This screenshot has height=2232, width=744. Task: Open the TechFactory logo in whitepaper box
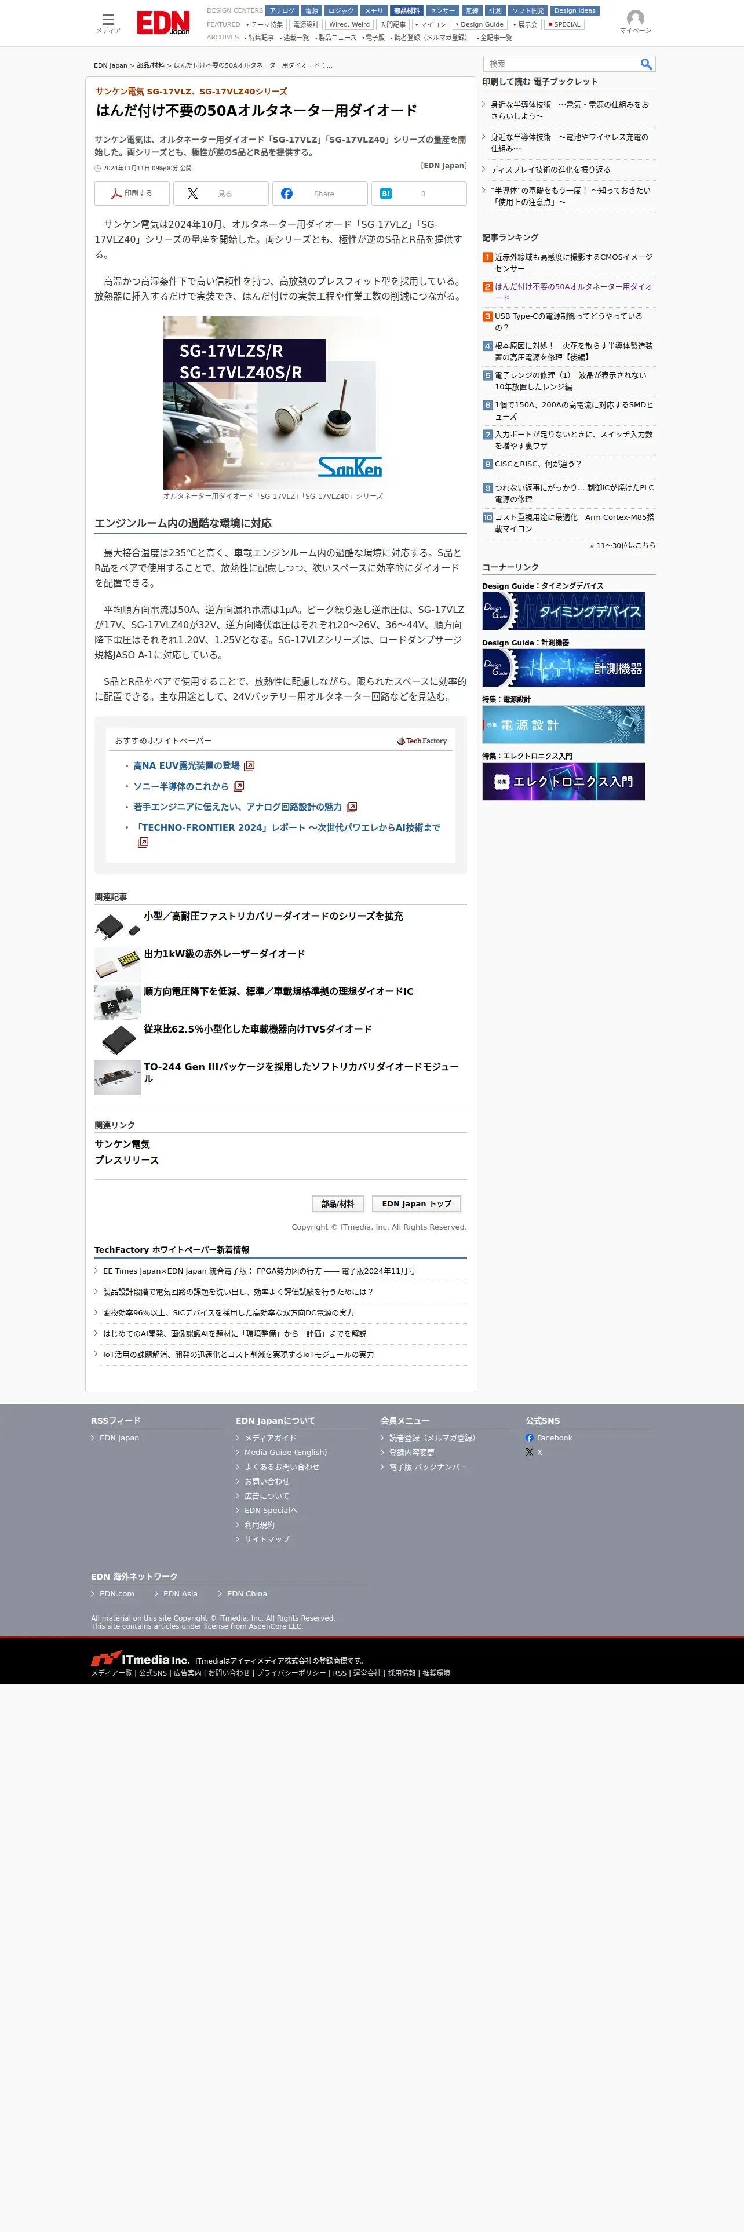422,741
